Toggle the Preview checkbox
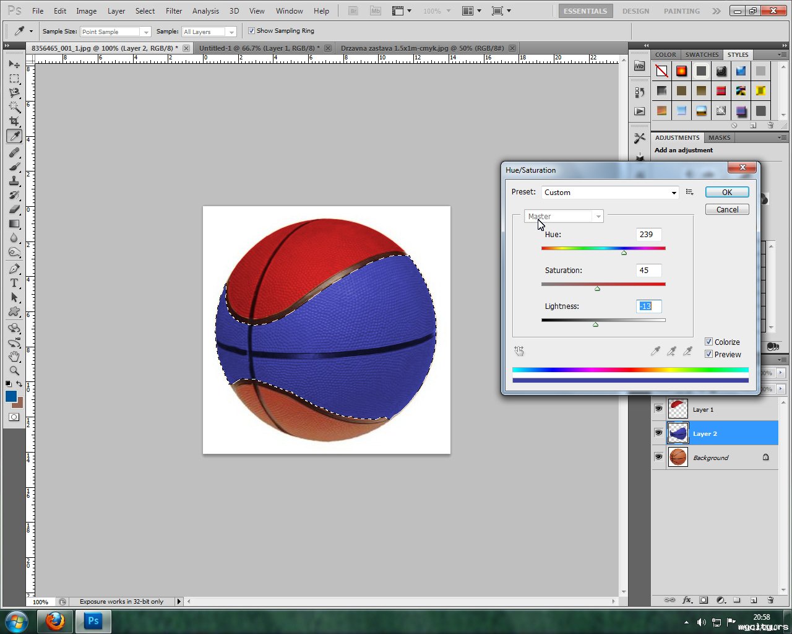Viewport: 792px width, 634px height. pyautogui.click(x=709, y=354)
